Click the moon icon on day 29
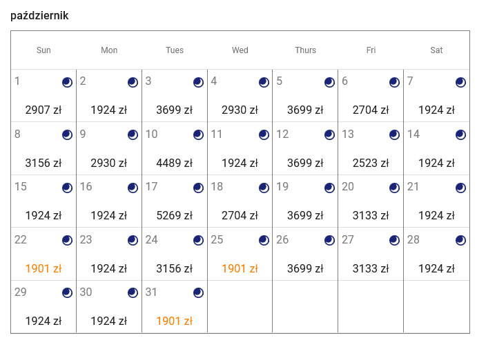 click(67, 293)
